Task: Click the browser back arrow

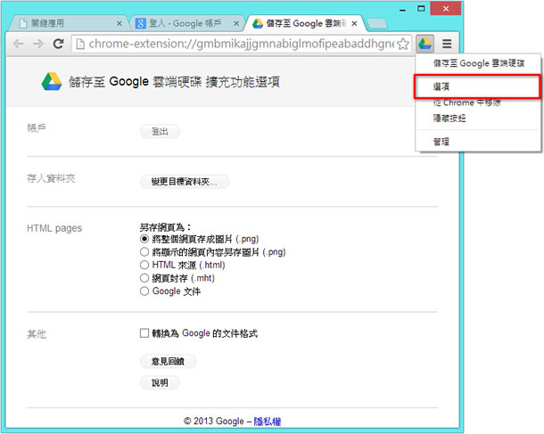Action: (18, 43)
